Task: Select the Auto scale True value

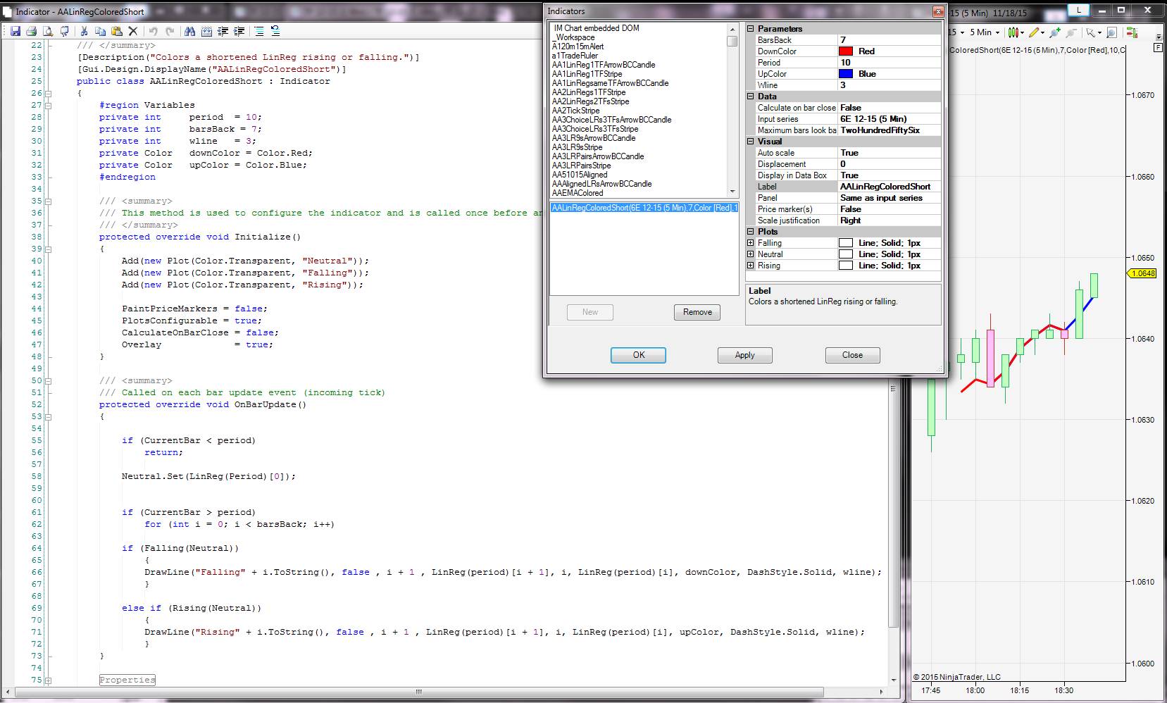Action: point(889,153)
